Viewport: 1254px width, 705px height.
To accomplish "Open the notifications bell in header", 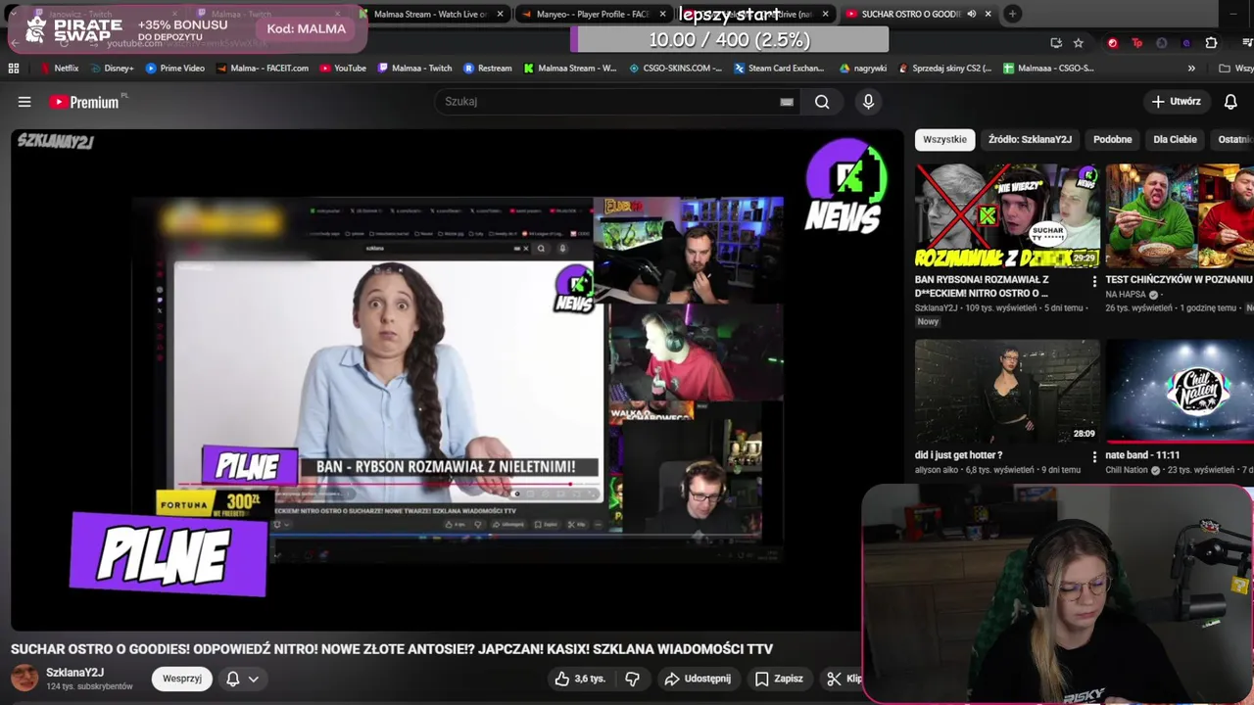I will pyautogui.click(x=1231, y=102).
